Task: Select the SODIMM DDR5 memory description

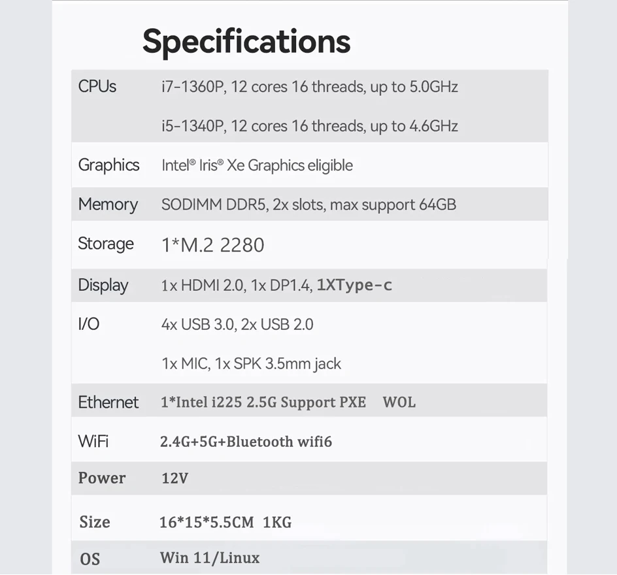Action: pos(308,205)
